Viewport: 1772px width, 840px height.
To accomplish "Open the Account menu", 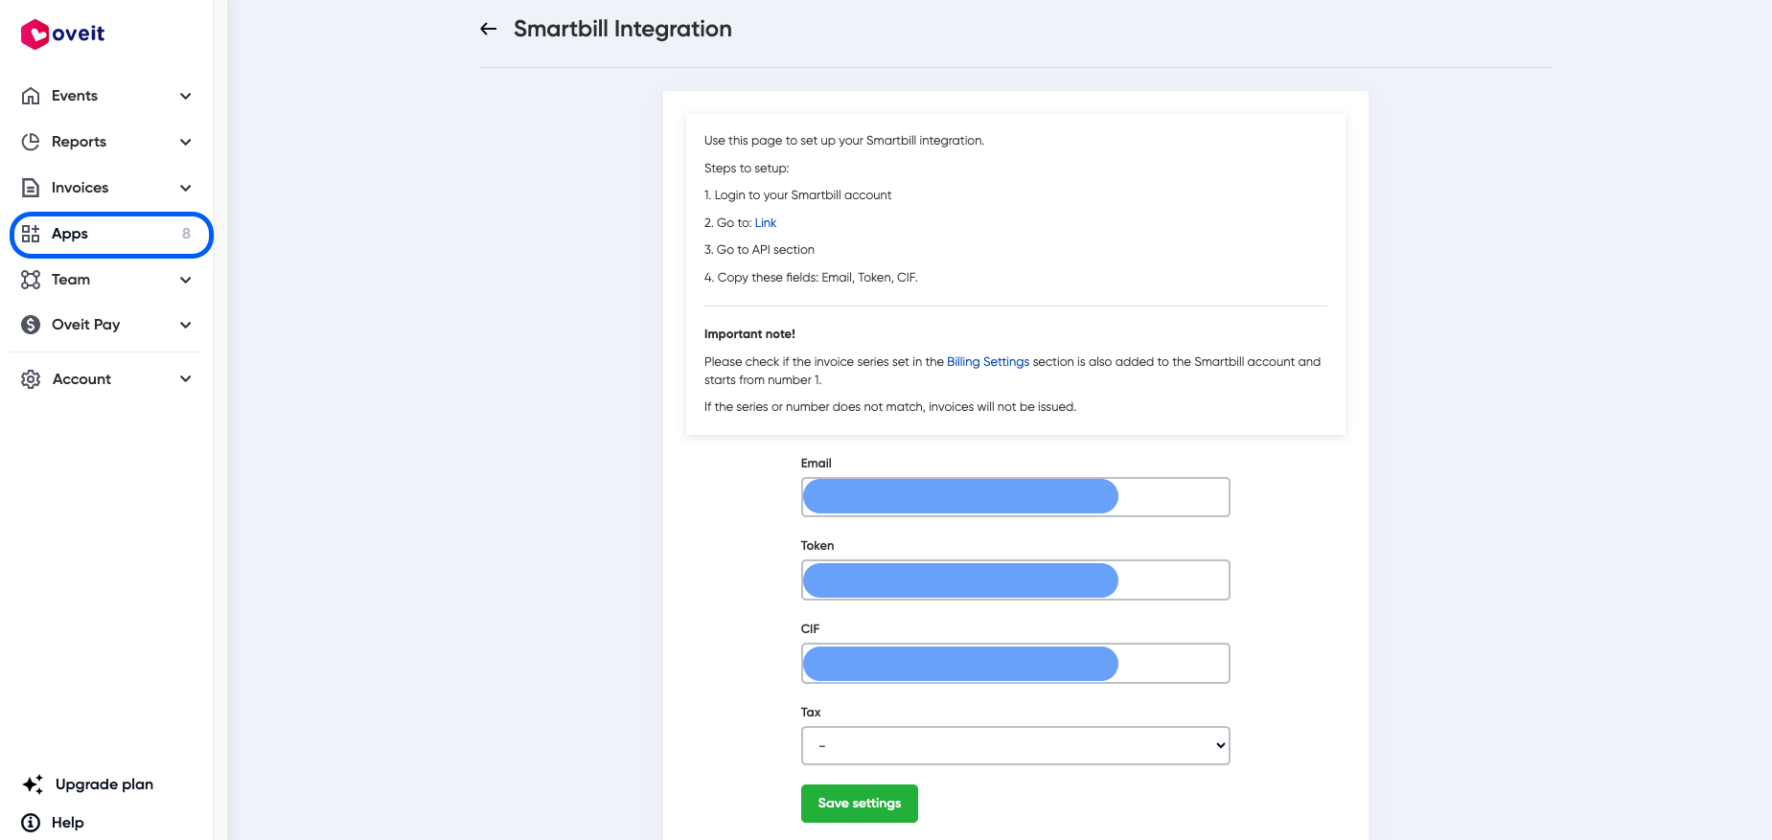I will click(106, 379).
